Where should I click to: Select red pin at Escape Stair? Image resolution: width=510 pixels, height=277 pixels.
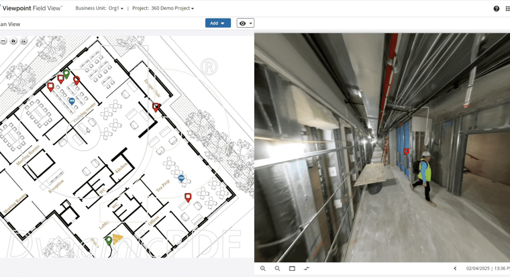point(156,107)
